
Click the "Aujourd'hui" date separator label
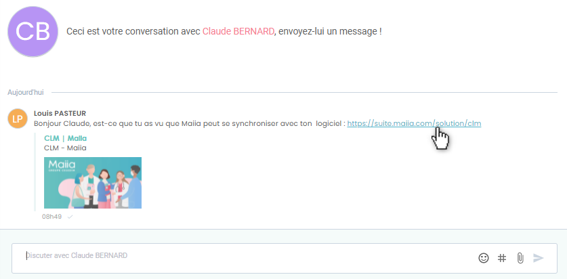[26, 91]
